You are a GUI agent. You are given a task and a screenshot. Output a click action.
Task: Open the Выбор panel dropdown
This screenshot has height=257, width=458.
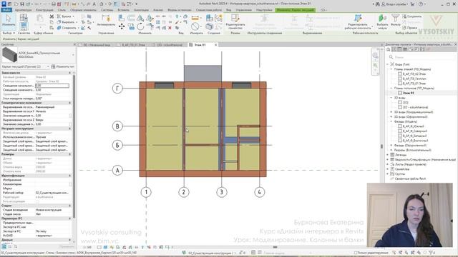(9, 34)
